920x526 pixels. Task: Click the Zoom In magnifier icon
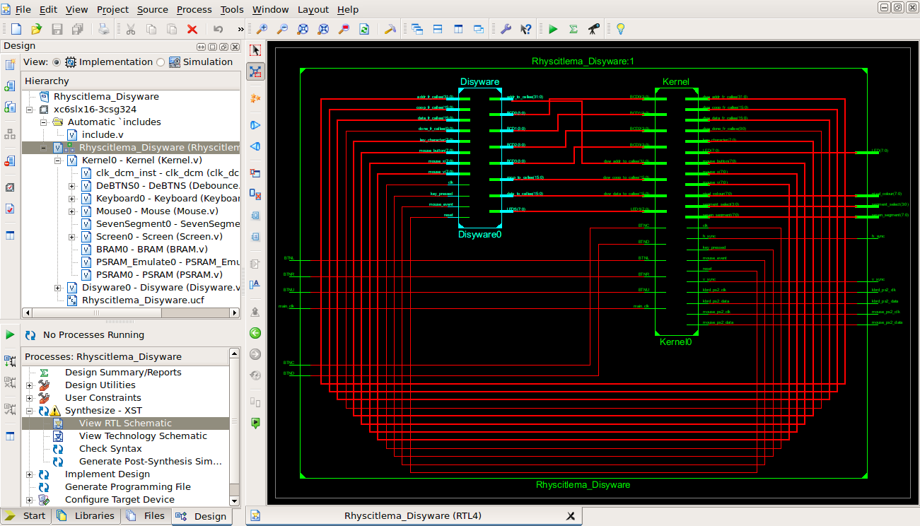pyautogui.click(x=262, y=29)
